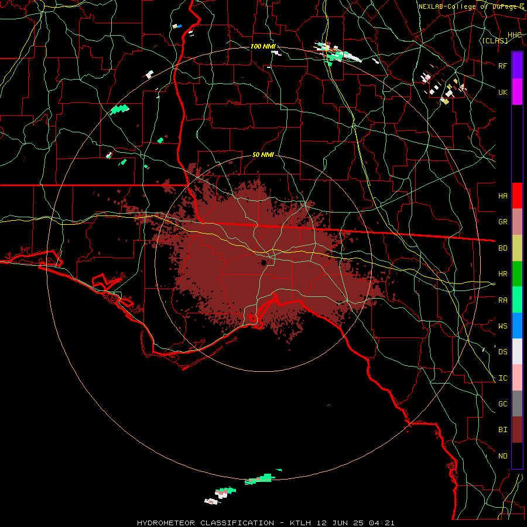The height and width of the screenshot is (527, 527).
Task: Click the HA legend label
Action: (x=502, y=196)
